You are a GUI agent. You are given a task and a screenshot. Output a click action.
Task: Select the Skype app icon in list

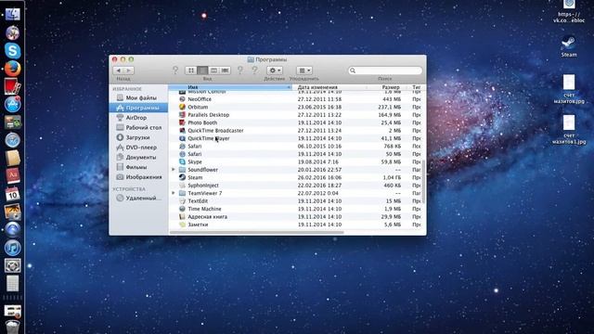[182, 161]
